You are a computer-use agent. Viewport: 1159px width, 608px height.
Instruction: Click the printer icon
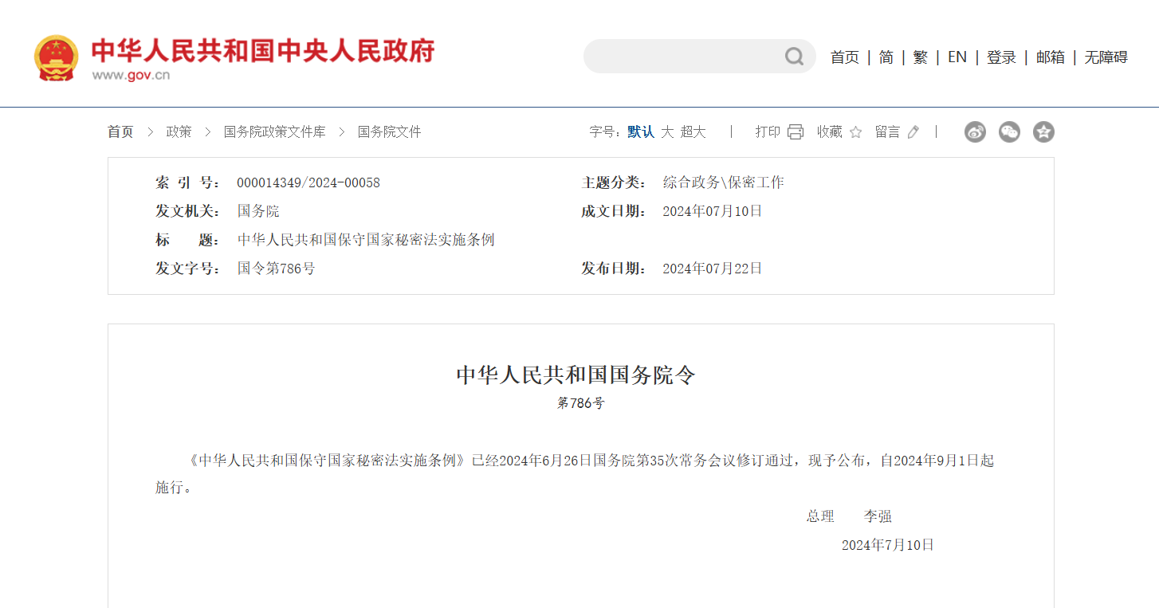[x=795, y=132]
